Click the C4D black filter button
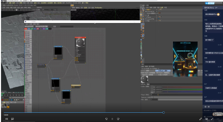 click(50, 29)
